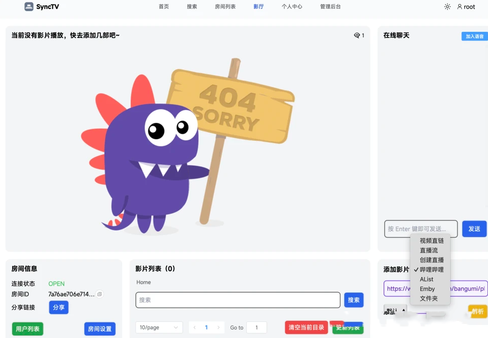The image size is (488, 338).
Task: Open the 搜索 navigation tab
Action: (192, 7)
